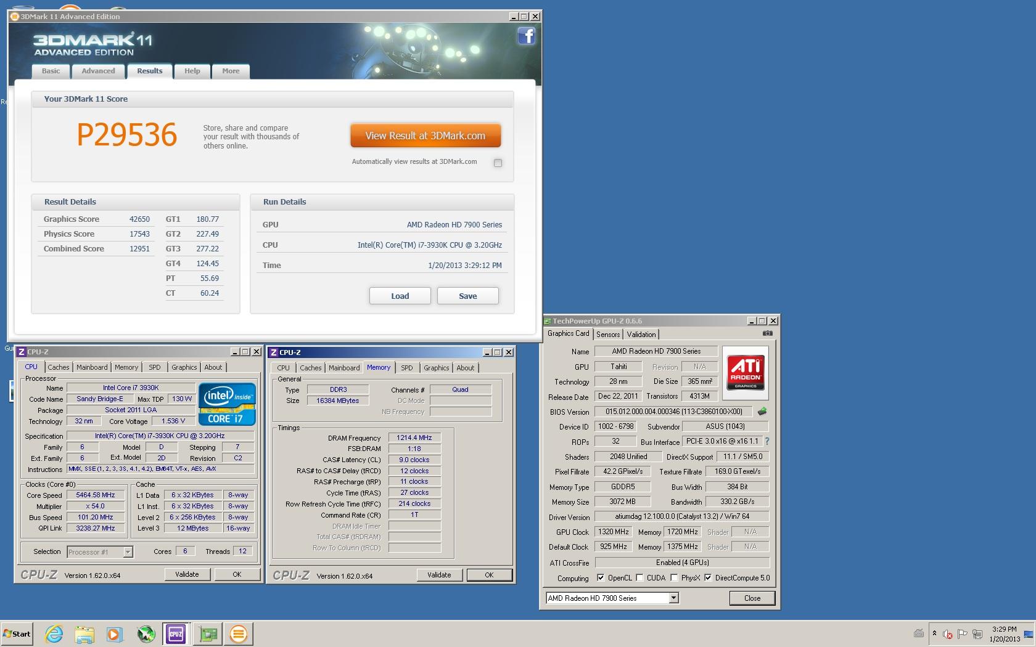
Task: Open Internet Explorer from the taskbar
Action: [54, 633]
